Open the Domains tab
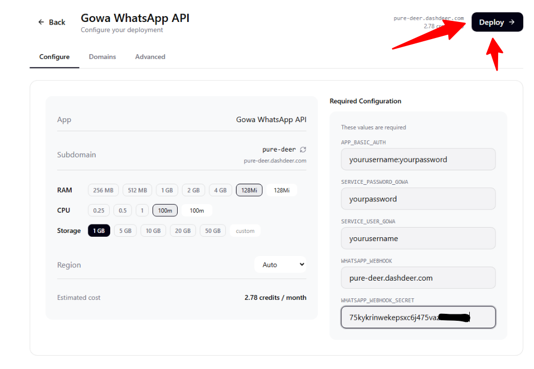Screen dimensions: 534x369 (103, 57)
